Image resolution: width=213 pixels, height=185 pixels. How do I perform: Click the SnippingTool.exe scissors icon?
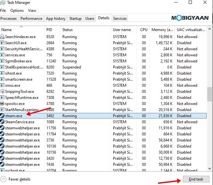[2, 92]
